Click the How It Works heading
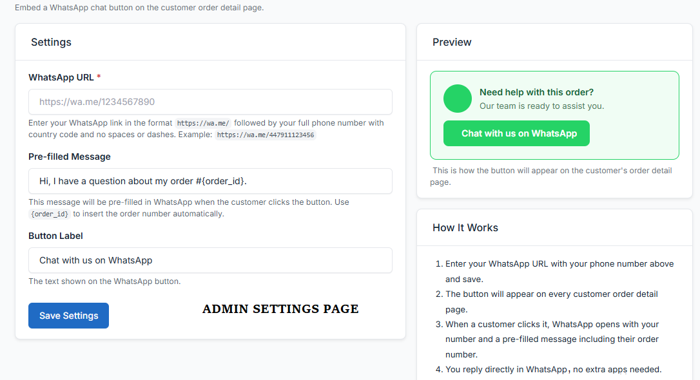The height and width of the screenshot is (380, 700). (x=465, y=227)
